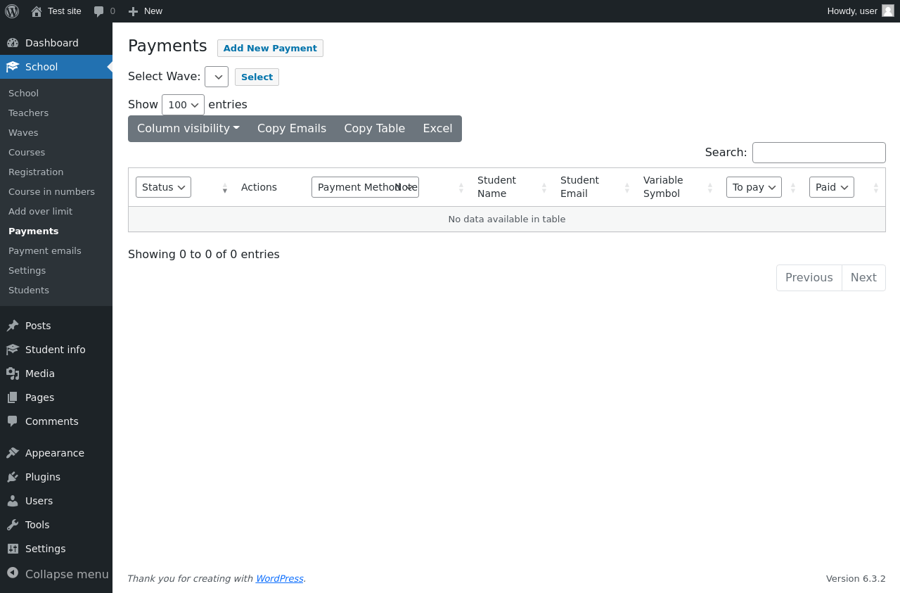Open the Registration submenu page
The height and width of the screenshot is (593, 900).
click(36, 172)
